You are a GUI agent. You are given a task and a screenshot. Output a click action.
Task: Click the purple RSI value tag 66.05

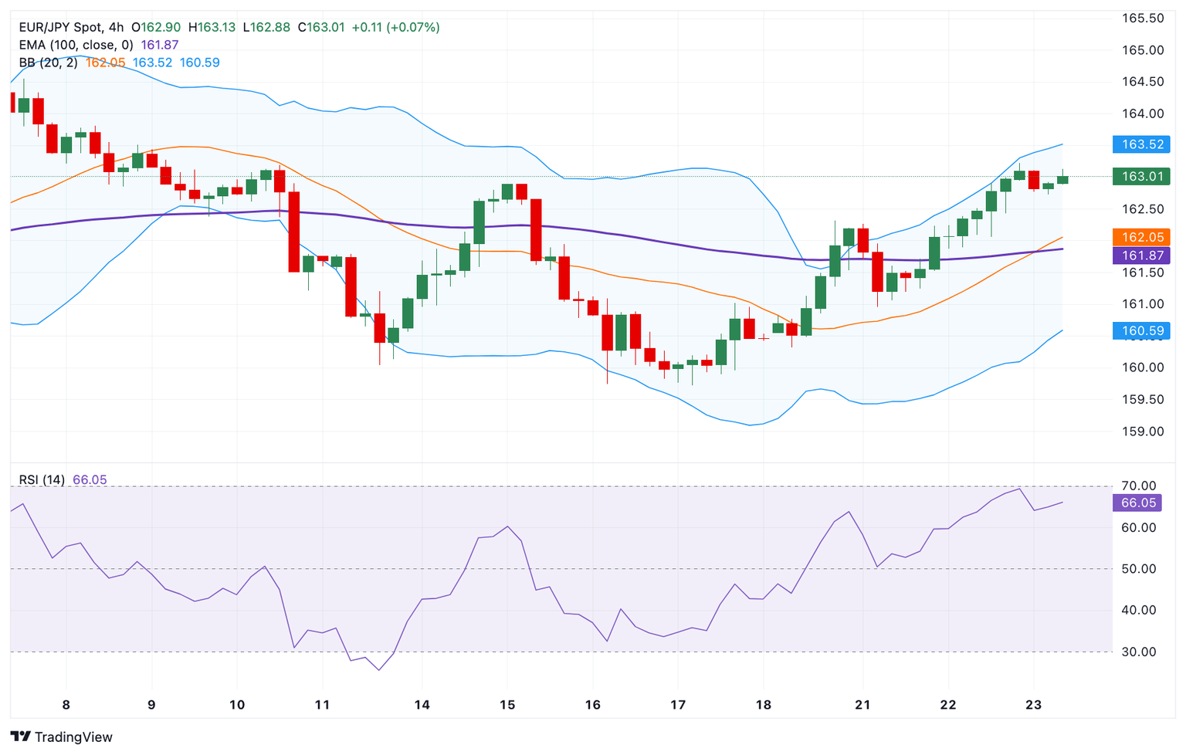click(1137, 503)
